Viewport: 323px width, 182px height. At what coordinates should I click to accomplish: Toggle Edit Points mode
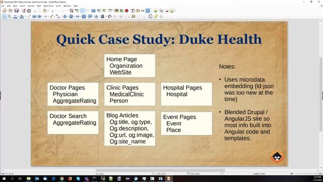point(150,16)
